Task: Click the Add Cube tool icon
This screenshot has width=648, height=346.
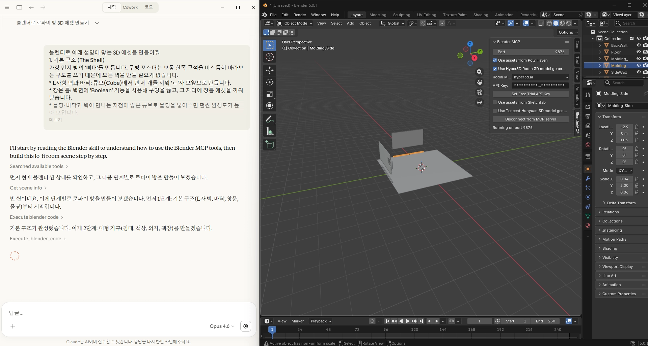Action: pos(269,145)
